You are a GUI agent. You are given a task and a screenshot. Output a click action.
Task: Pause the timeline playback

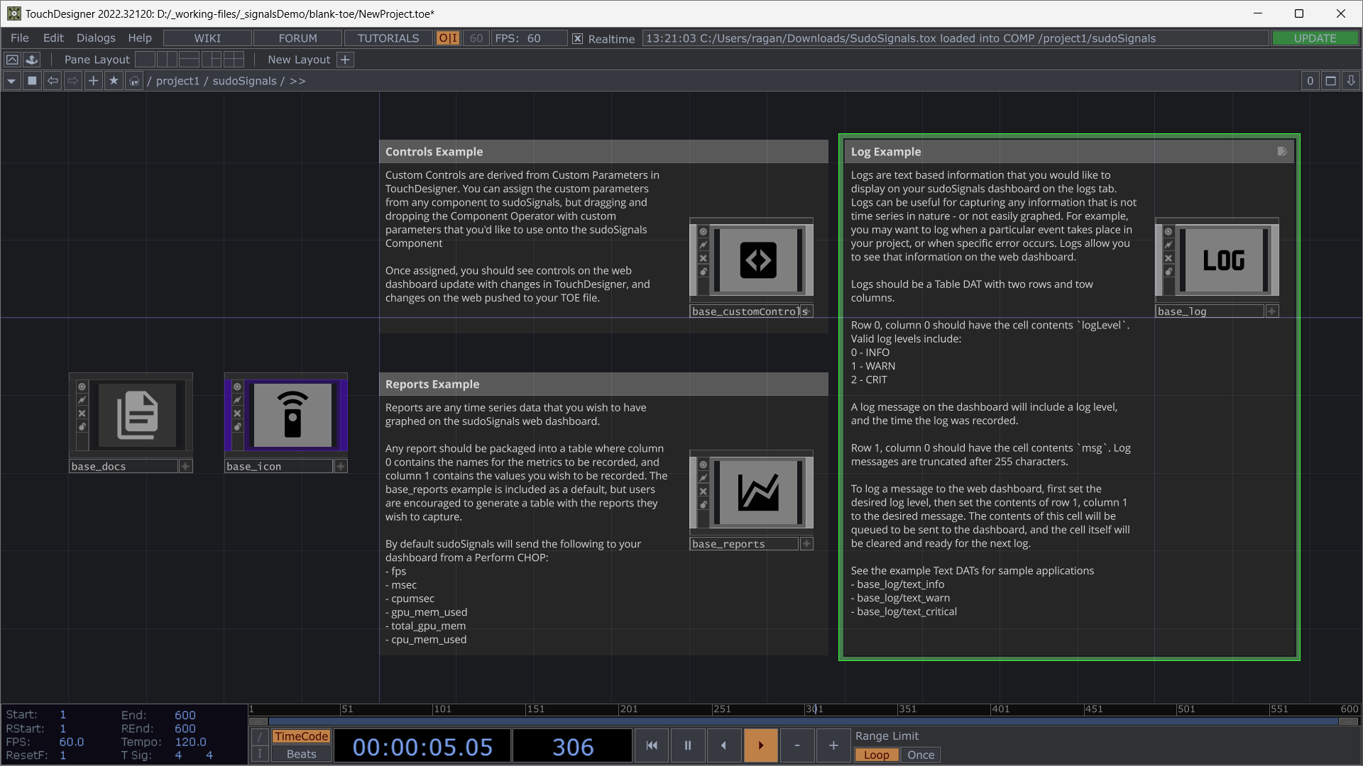tap(687, 745)
